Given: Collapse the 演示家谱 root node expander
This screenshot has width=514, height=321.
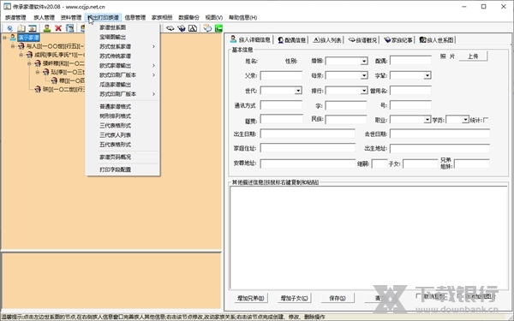Looking at the screenshot, I should [x=4, y=38].
